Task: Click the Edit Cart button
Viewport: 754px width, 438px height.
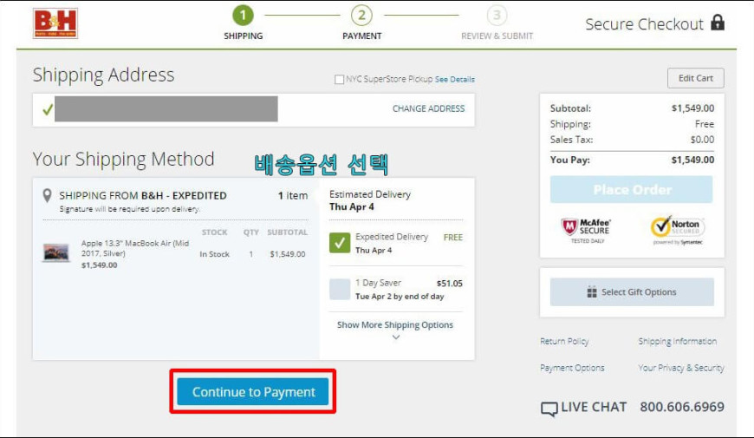Action: pyautogui.click(x=695, y=78)
